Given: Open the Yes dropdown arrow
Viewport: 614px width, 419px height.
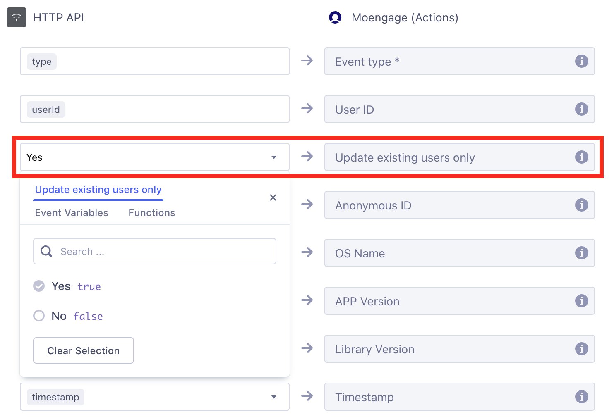Looking at the screenshot, I should [x=274, y=157].
